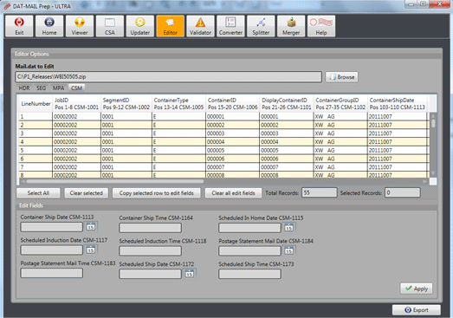Click Container Ship Date CSM-1113 field
The height and width of the screenshot is (318, 453).
pyautogui.click(x=52, y=227)
